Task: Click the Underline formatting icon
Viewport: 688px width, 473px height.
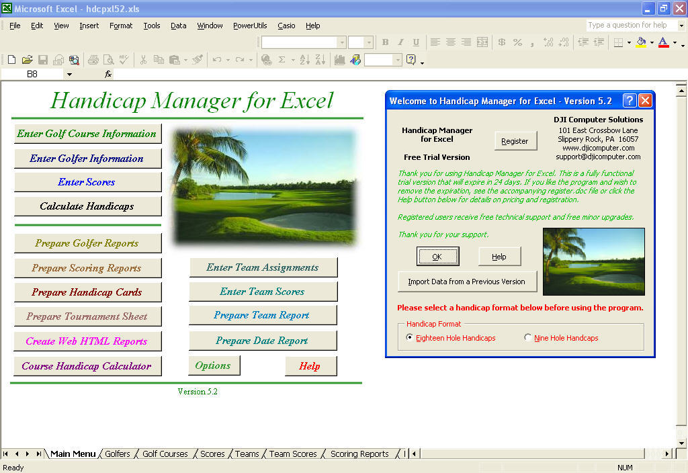Action: pos(416,42)
